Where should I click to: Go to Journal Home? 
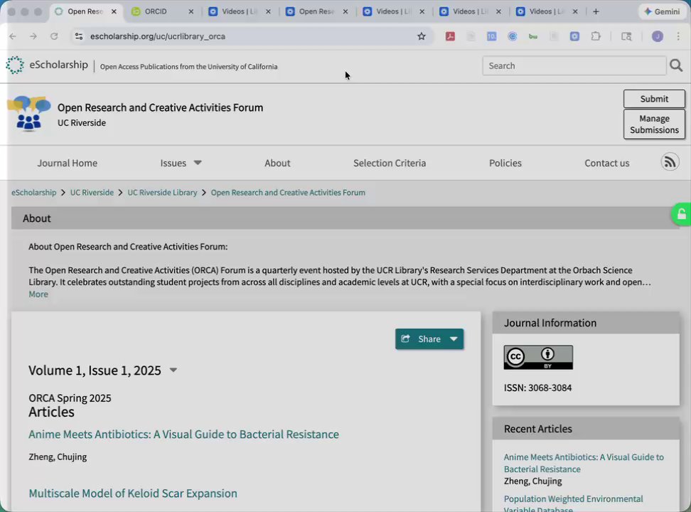(x=67, y=163)
